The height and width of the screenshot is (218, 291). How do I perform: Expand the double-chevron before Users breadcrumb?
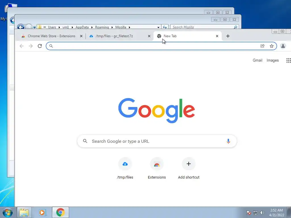click(x=45, y=27)
